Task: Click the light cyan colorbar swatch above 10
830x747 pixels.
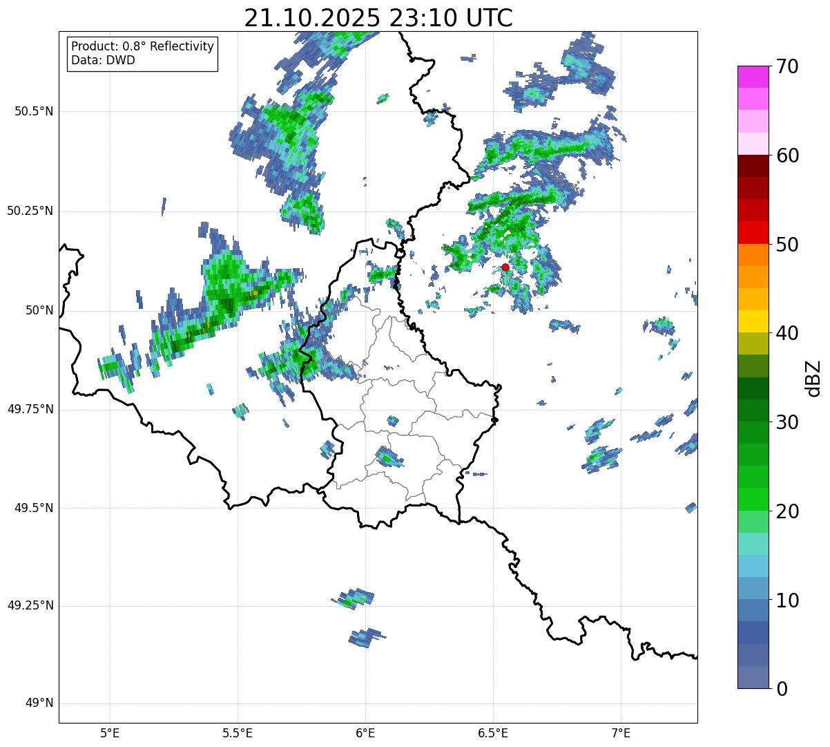Action: 753,566
